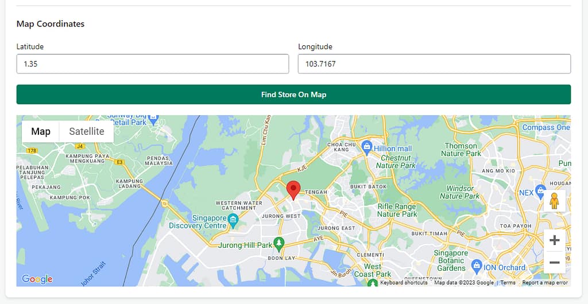
Task: Click the Google logo on map
Action: (37, 279)
